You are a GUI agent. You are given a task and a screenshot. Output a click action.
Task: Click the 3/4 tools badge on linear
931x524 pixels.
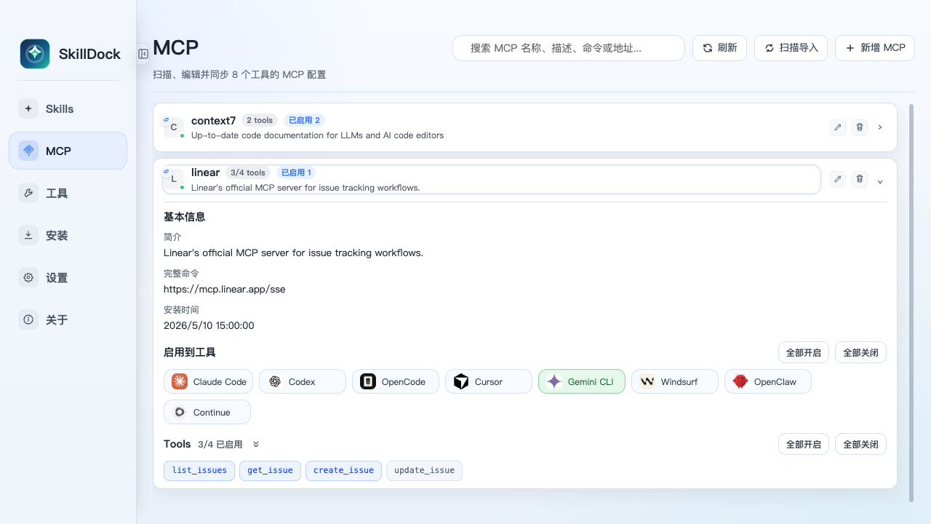248,172
